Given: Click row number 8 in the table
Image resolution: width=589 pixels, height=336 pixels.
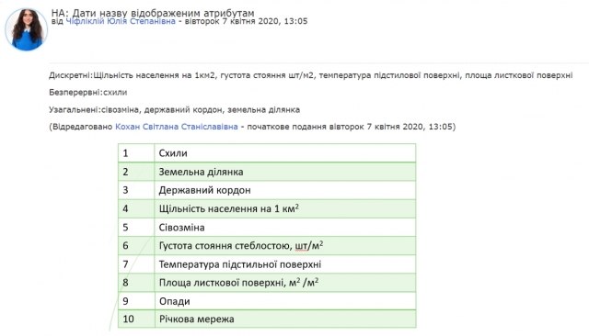Looking at the screenshot, I should pyautogui.click(x=136, y=283).
